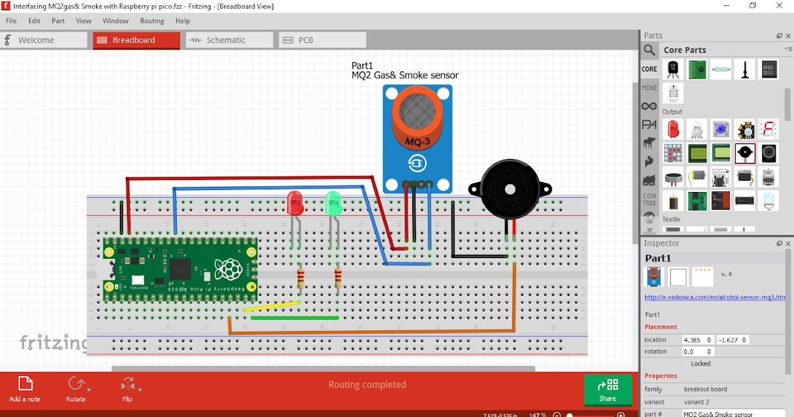Image resolution: width=794 pixels, height=417 pixels.
Task: Select the CORE parts category icon
Action: tap(650, 69)
